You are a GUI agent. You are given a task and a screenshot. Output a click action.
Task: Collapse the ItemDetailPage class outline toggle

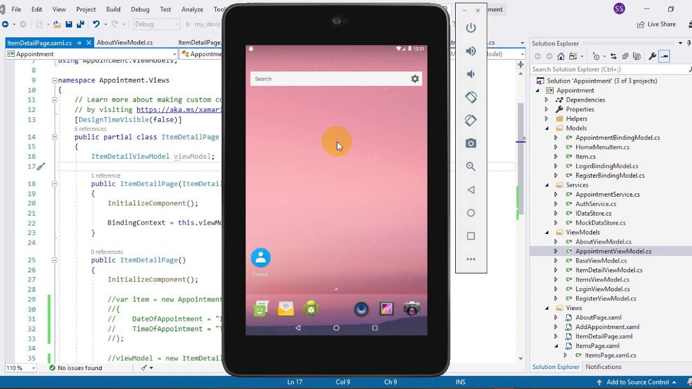tap(55, 137)
